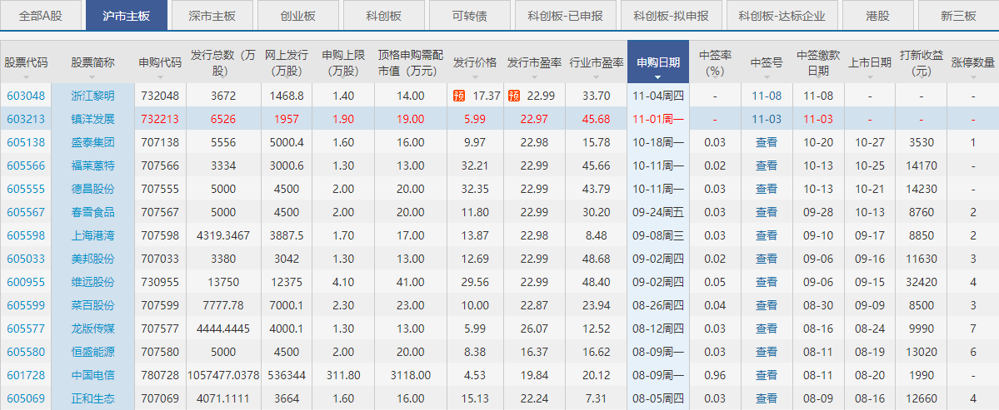999x410 pixels.
Task: Open the 镇洋发展 stock name link
Action: pos(93,120)
